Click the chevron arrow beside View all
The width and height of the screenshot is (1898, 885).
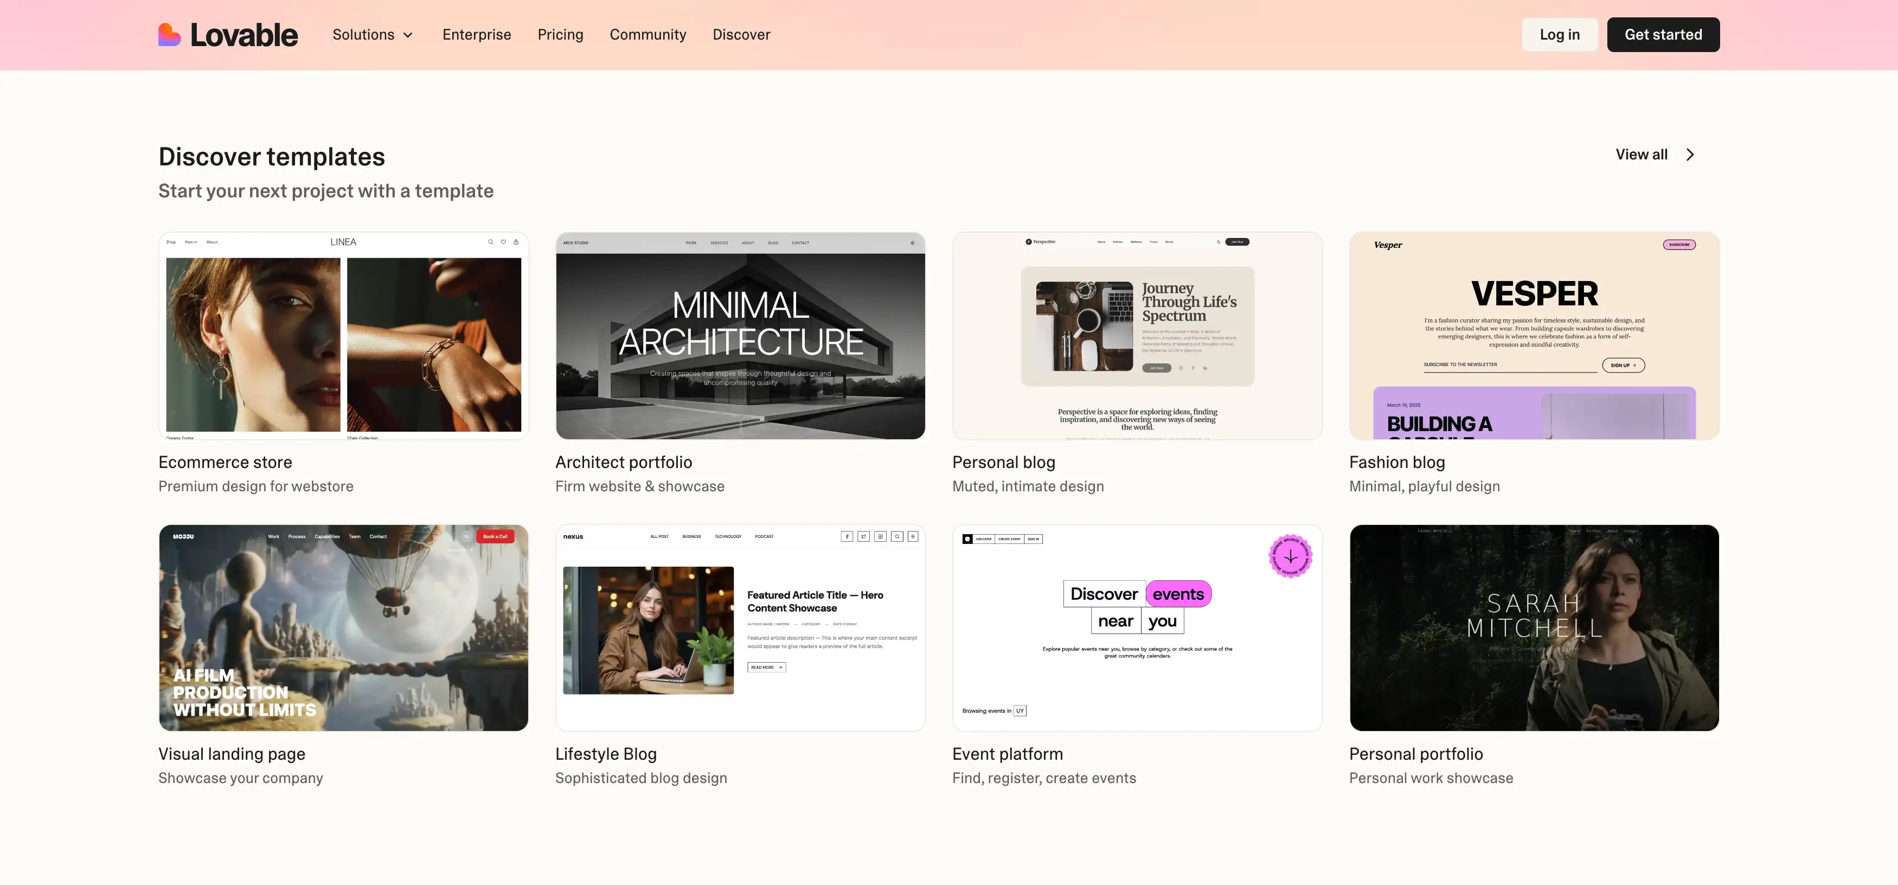1690,155
